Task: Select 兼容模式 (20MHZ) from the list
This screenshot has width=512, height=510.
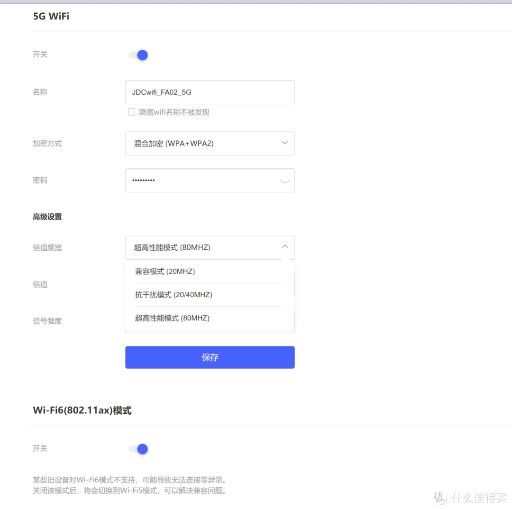Action: 165,271
